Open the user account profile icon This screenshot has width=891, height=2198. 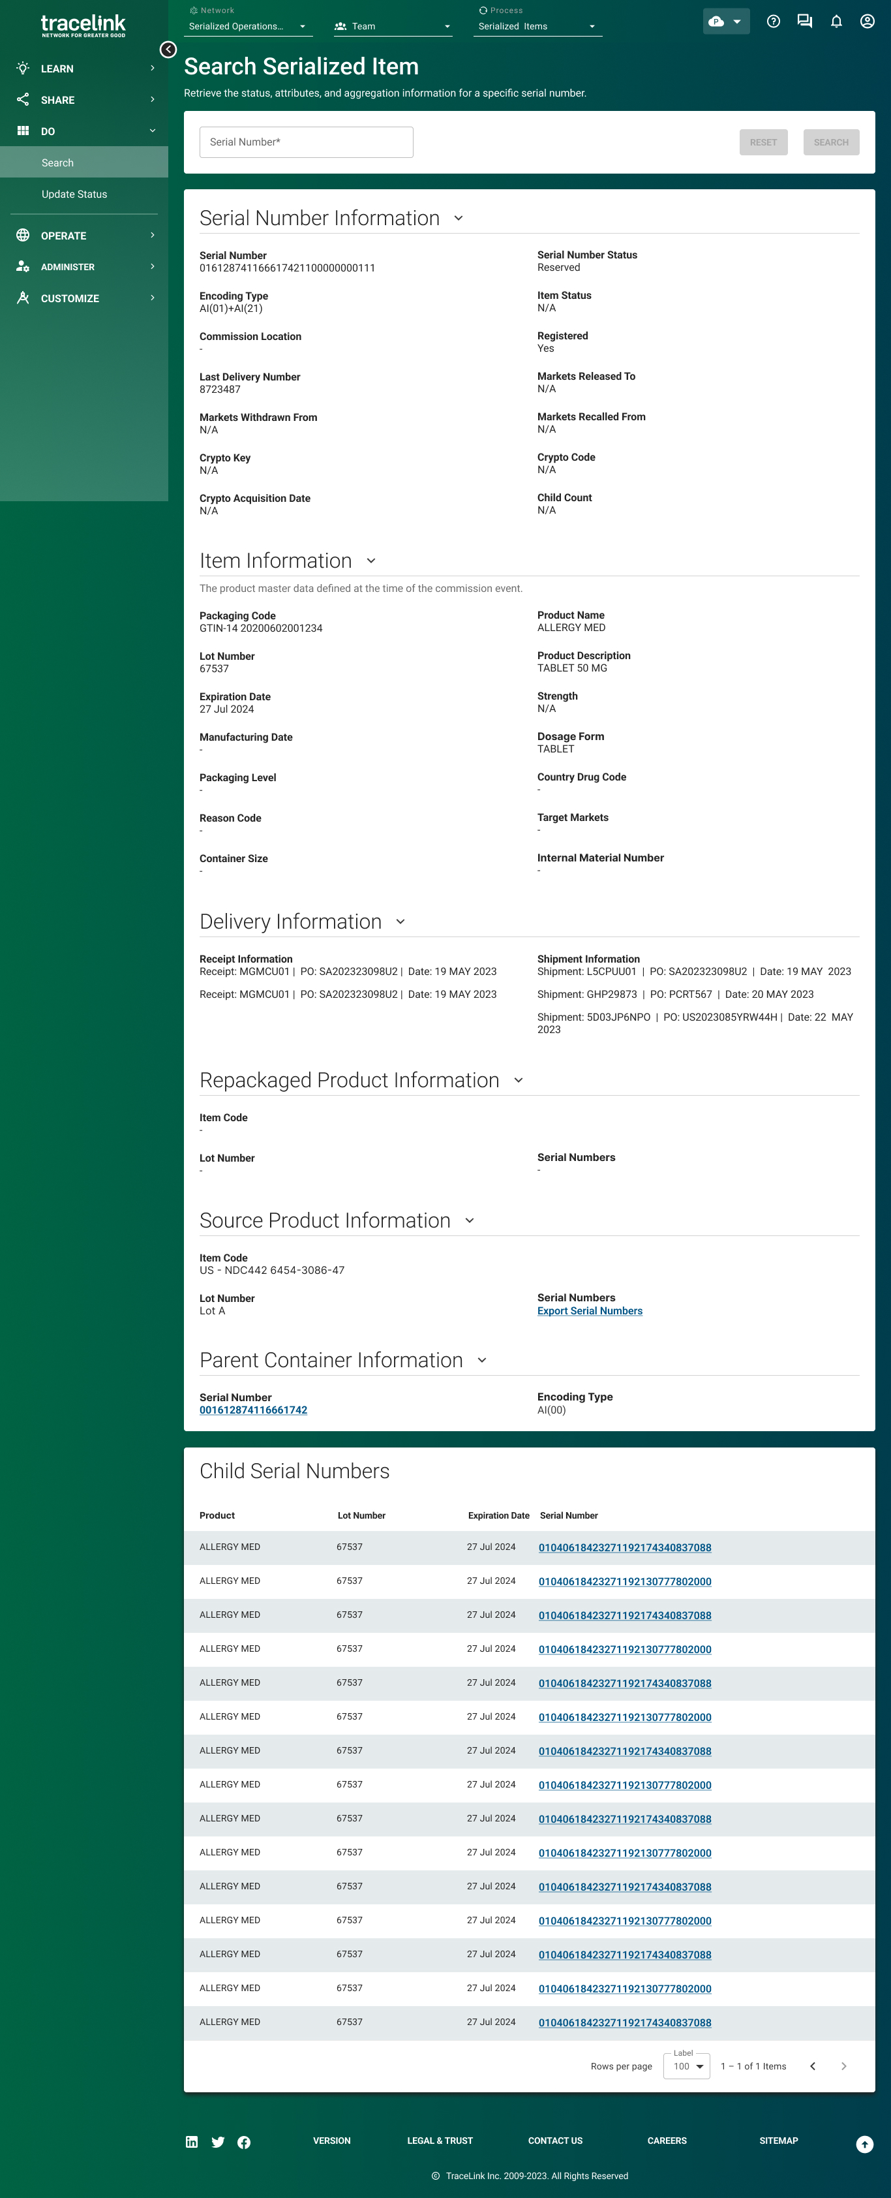click(x=867, y=22)
